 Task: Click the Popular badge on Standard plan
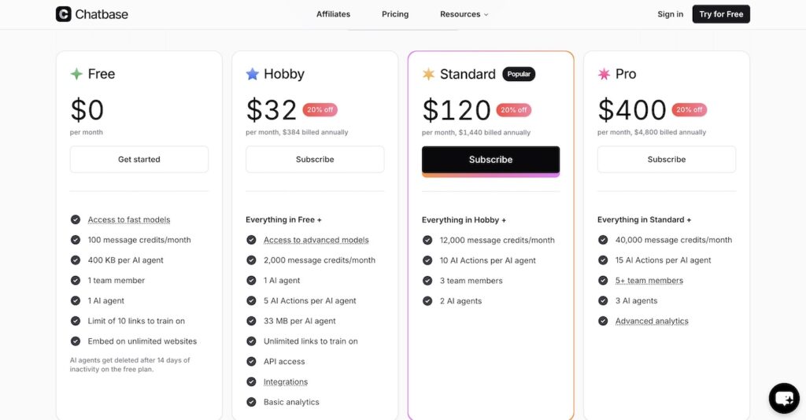pos(519,74)
